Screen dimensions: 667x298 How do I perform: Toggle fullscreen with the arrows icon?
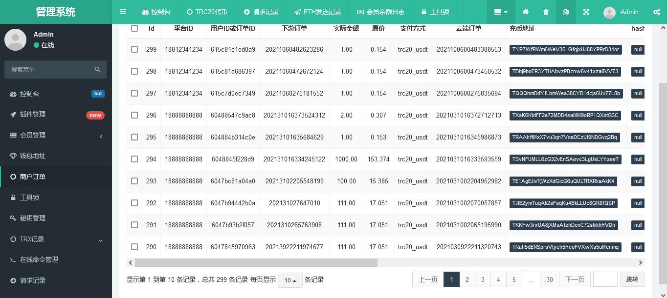(x=586, y=12)
